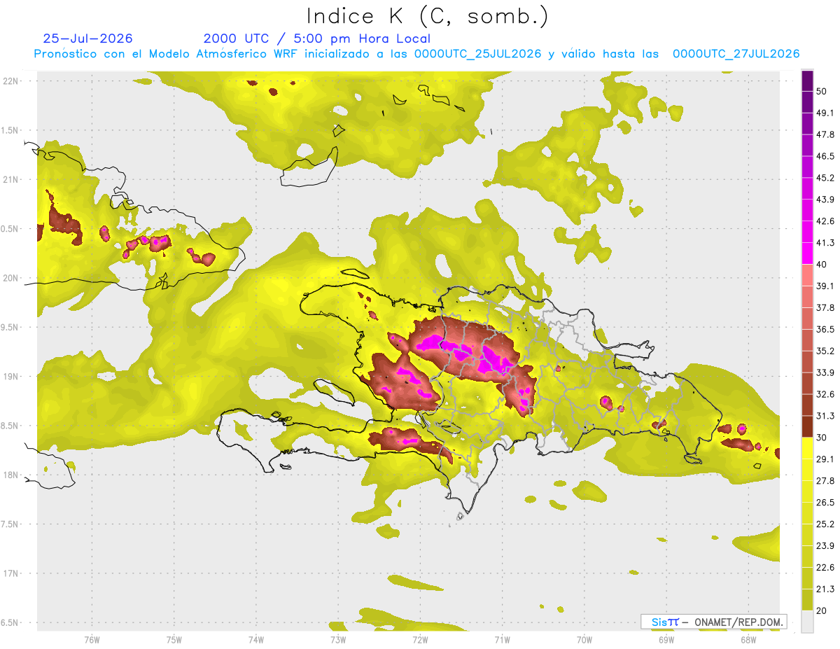Click the gray swatch below 20 on the scale

point(807,622)
